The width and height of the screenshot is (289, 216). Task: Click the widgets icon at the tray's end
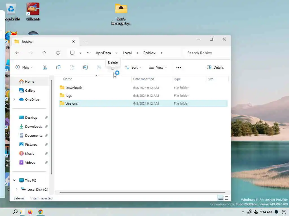(284, 212)
